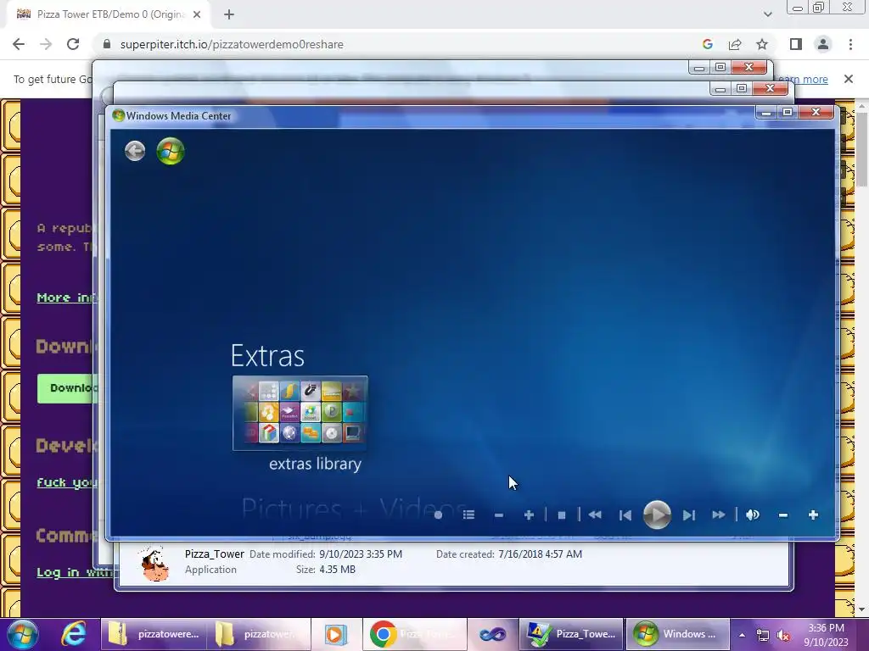The image size is (869, 651).
Task: Open the More information link on itch page
Action: [66, 298]
